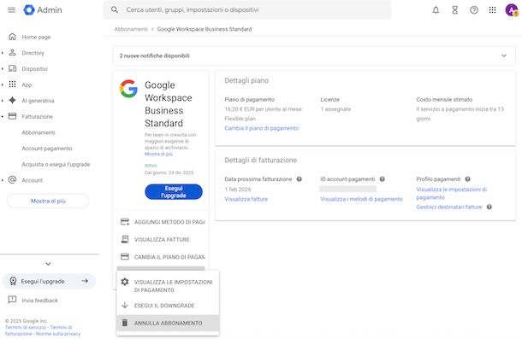Open the tasks hourglass icon

click(454, 10)
